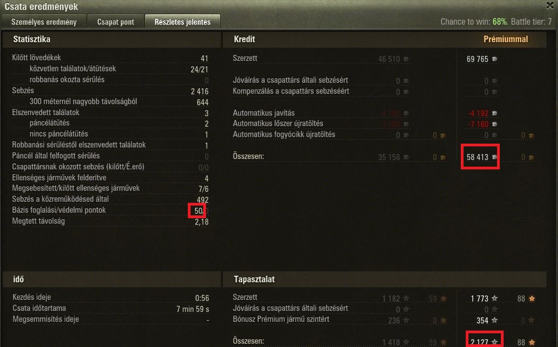Click the star icon beside 1 773 experience
This screenshot has height=347, width=558.
tap(494, 298)
